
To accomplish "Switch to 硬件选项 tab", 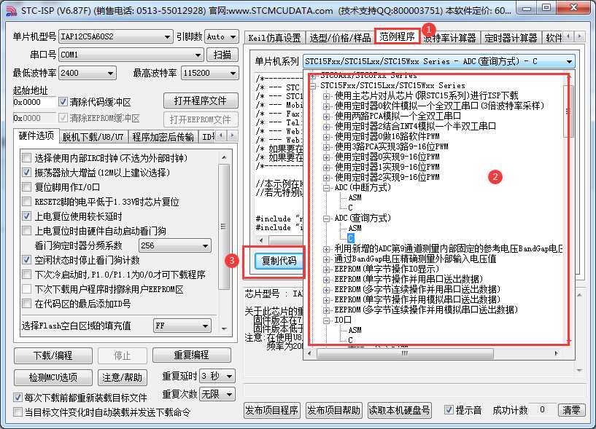I will click(36, 136).
